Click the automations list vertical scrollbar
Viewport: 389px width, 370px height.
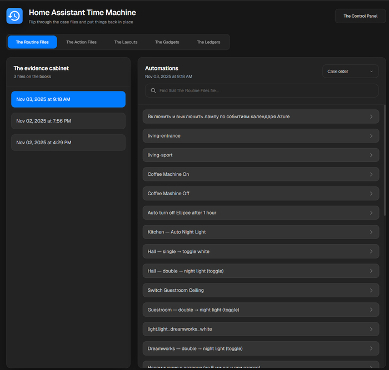point(384,161)
